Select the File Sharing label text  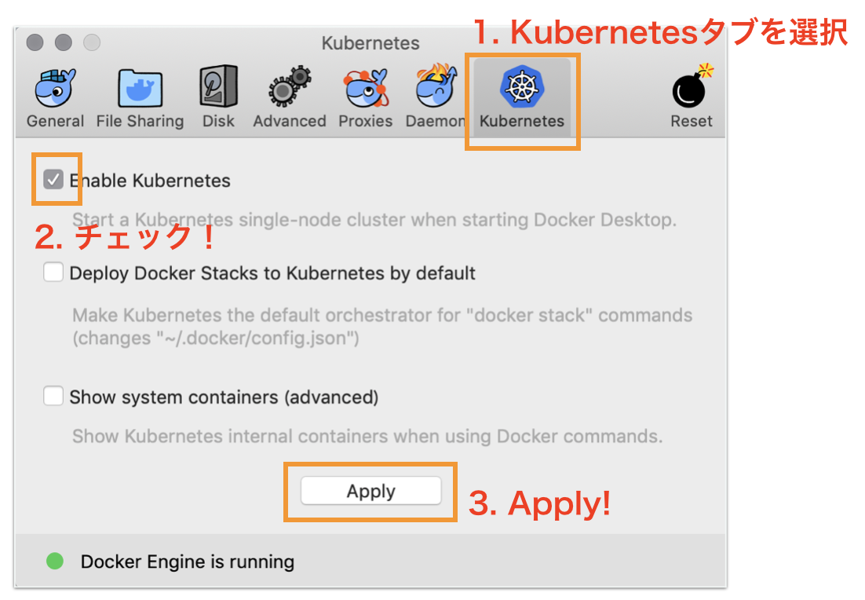pos(140,122)
